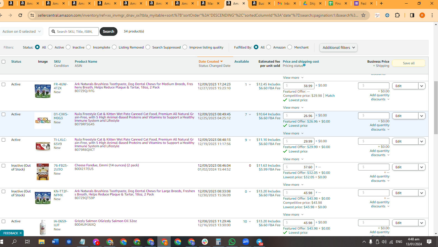Screen dimensions: 438x247
Task: Expand Add quantity discounts for SKU 01-CXKS-M0G3
Action: 379,127
